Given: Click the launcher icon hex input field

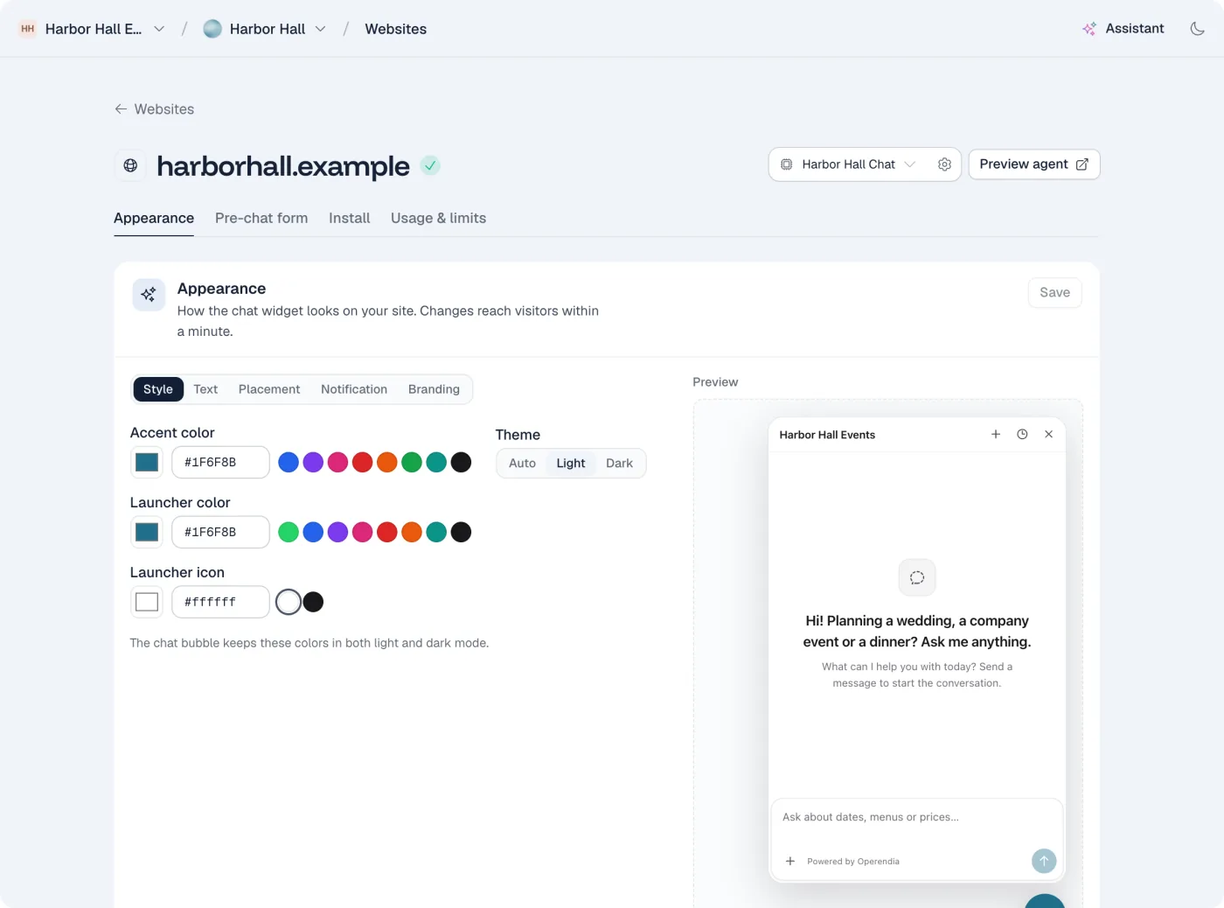Looking at the screenshot, I should (220, 602).
